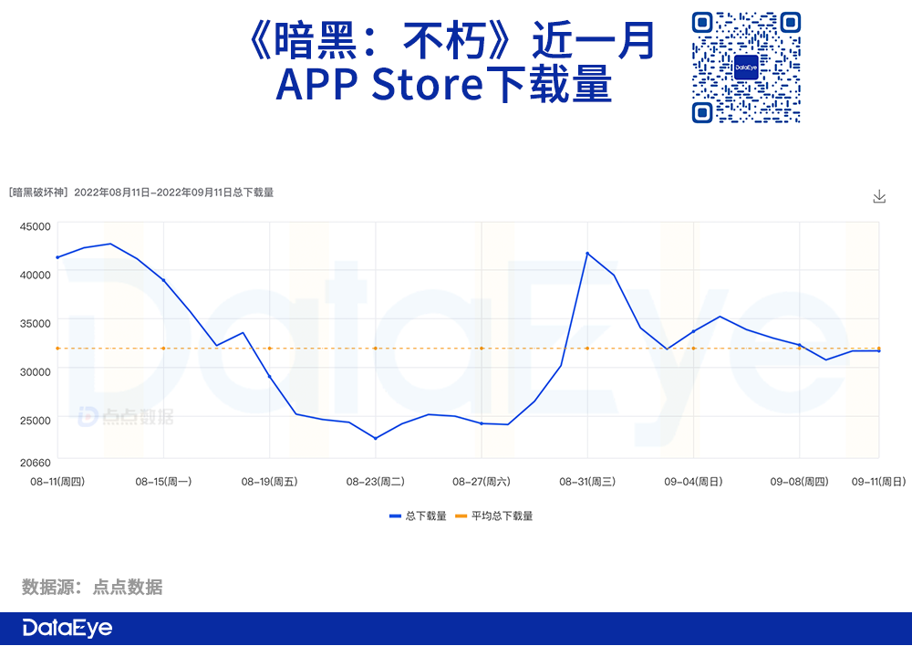This screenshot has height=646, width=912.
Task: Click the blue data point at 09-04
Action: 693,331
